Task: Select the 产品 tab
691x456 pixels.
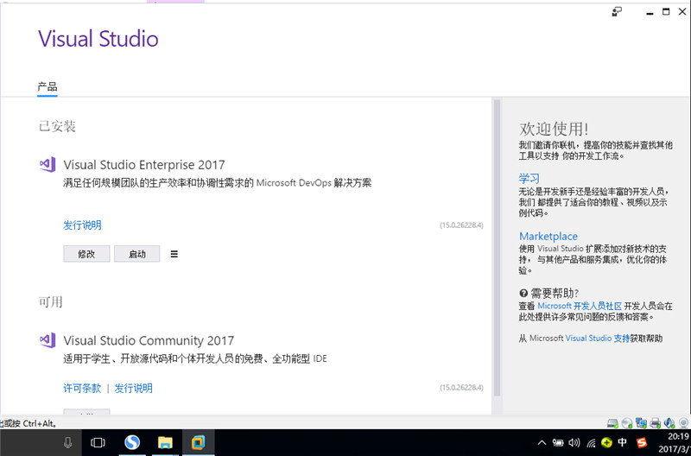Action: 48,85
